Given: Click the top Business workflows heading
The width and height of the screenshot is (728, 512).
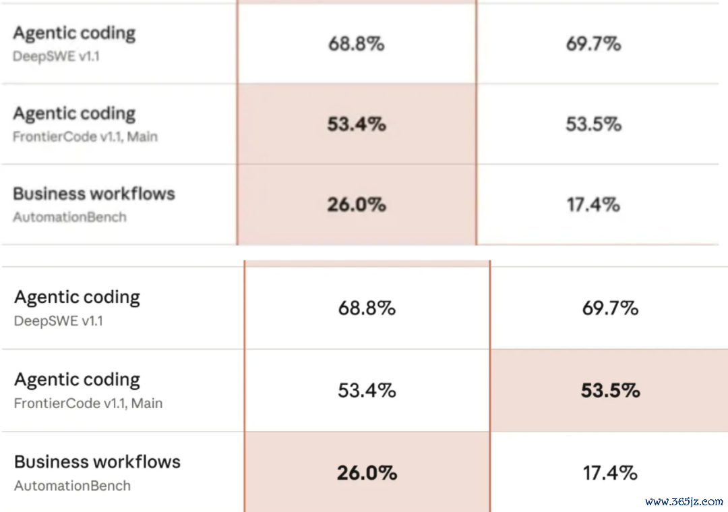Looking at the screenshot, I should [x=94, y=194].
